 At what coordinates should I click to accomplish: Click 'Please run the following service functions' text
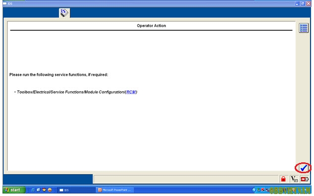tap(58, 75)
